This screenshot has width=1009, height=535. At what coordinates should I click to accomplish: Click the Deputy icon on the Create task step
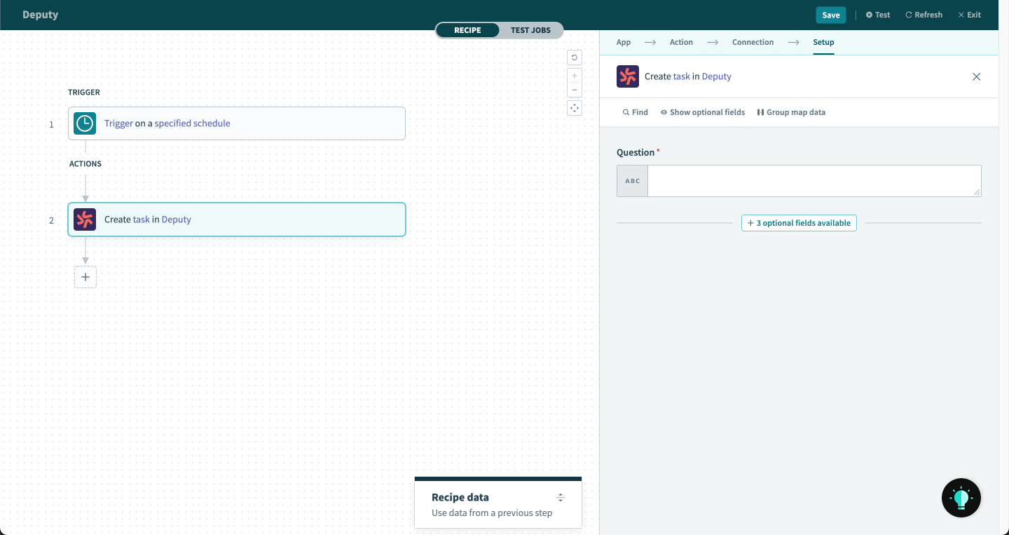click(x=84, y=219)
